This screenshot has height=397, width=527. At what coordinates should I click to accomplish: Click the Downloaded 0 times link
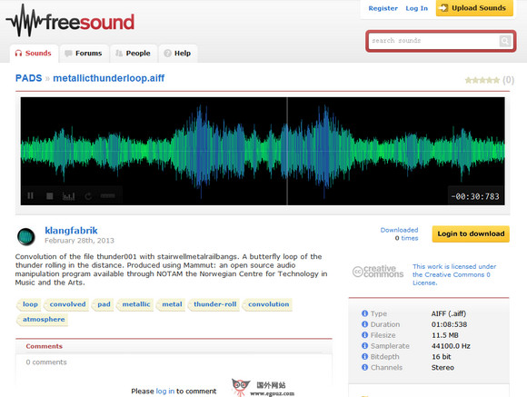pos(399,234)
